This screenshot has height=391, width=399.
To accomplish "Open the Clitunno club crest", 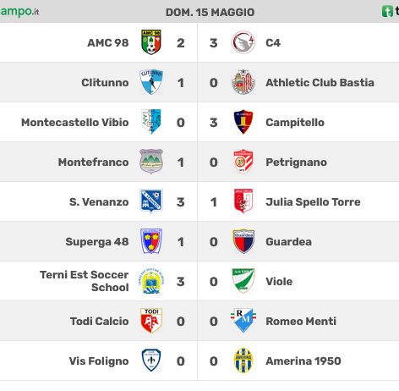I will point(151,82).
